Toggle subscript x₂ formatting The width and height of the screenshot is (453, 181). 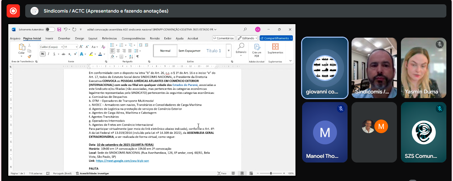coord(70,54)
